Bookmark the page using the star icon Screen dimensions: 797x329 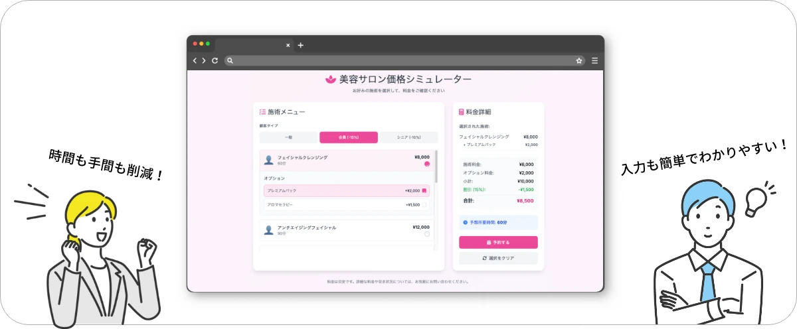point(579,60)
